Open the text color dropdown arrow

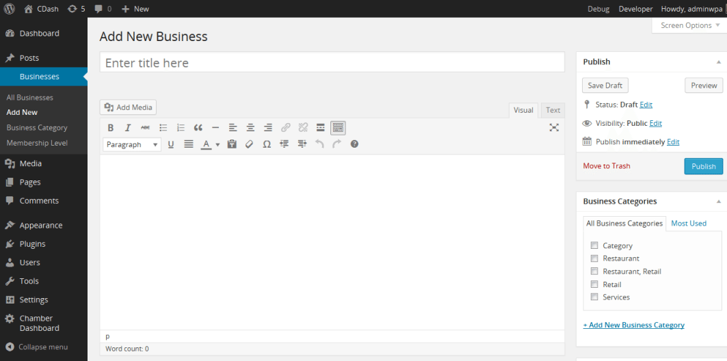tap(217, 144)
